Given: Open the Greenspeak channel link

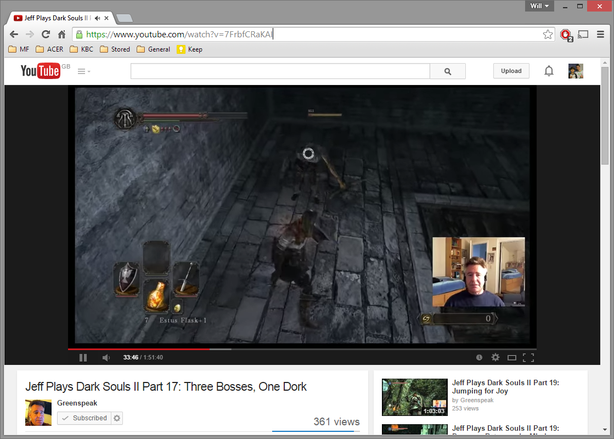Looking at the screenshot, I should pyautogui.click(x=77, y=403).
